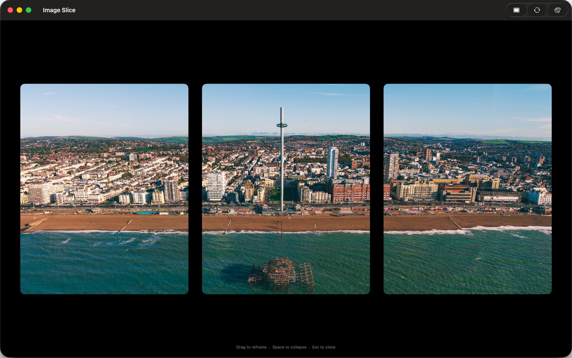
Task: Click the green zoom traffic light
Action: tap(28, 10)
